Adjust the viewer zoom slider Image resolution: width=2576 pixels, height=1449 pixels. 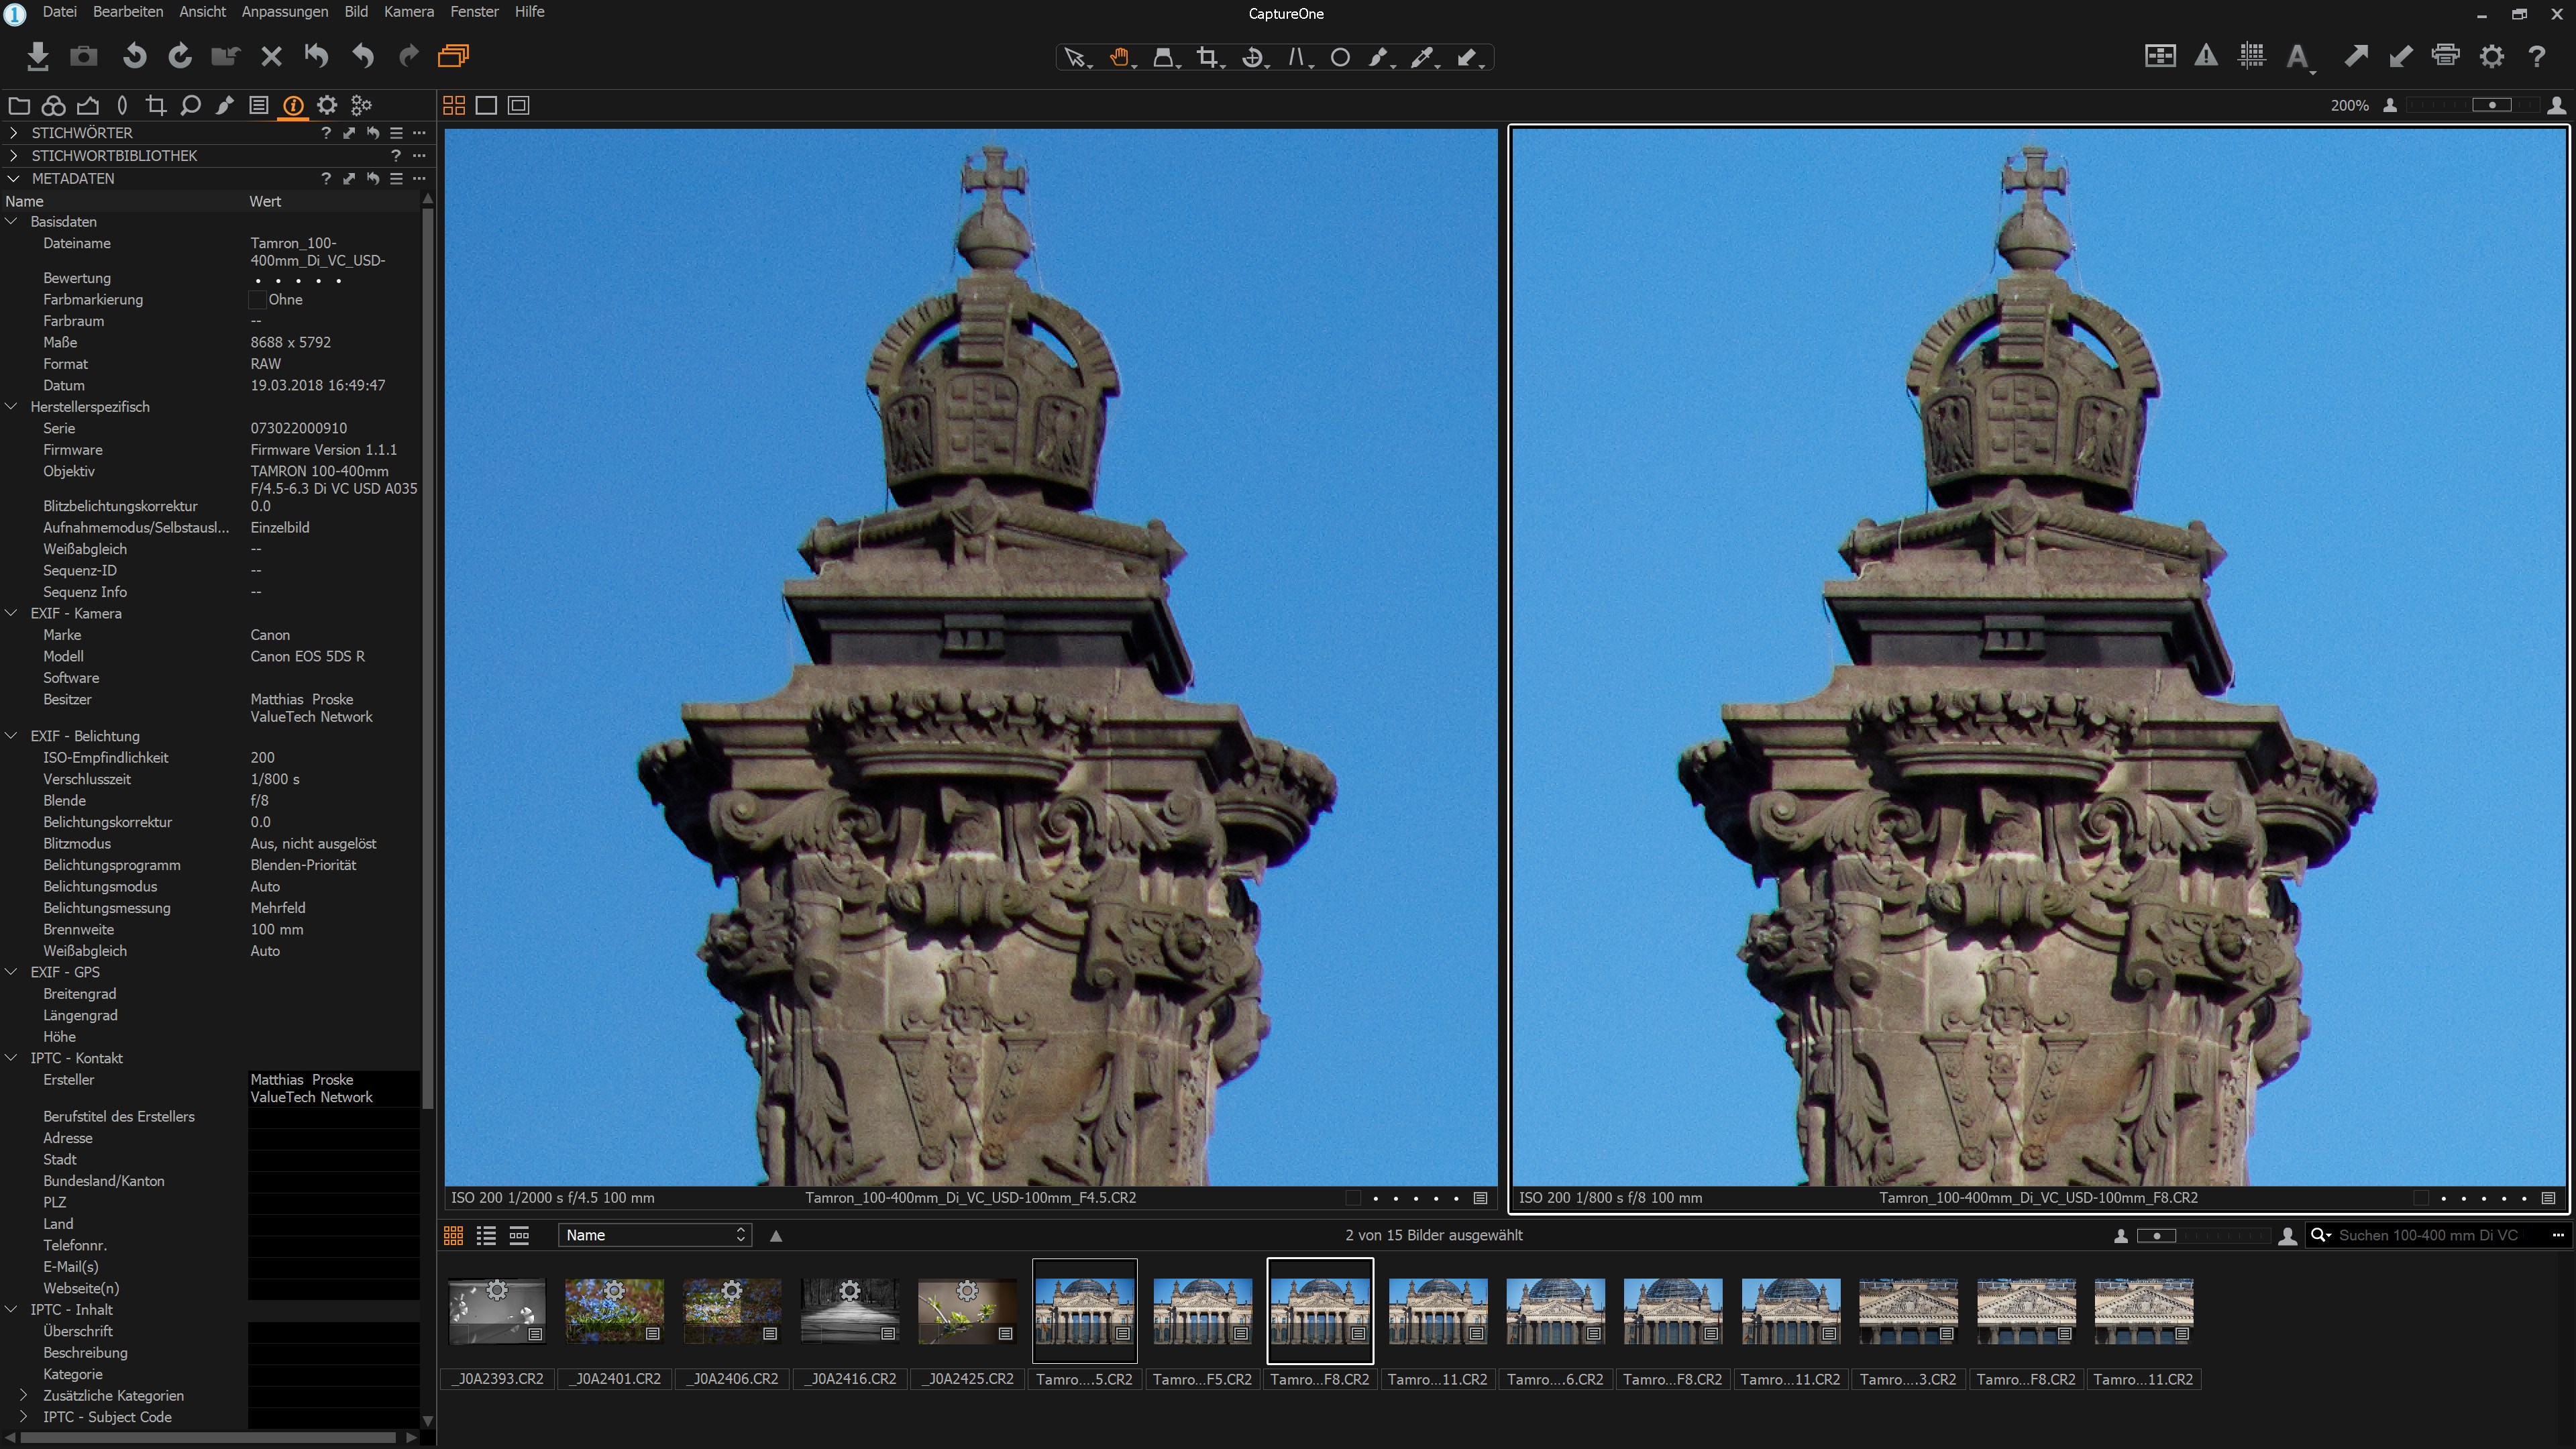2491,105
